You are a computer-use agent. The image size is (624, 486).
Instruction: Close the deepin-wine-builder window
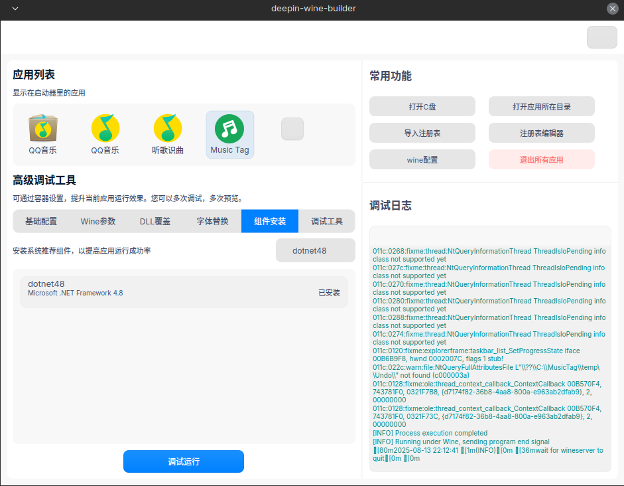(x=613, y=9)
